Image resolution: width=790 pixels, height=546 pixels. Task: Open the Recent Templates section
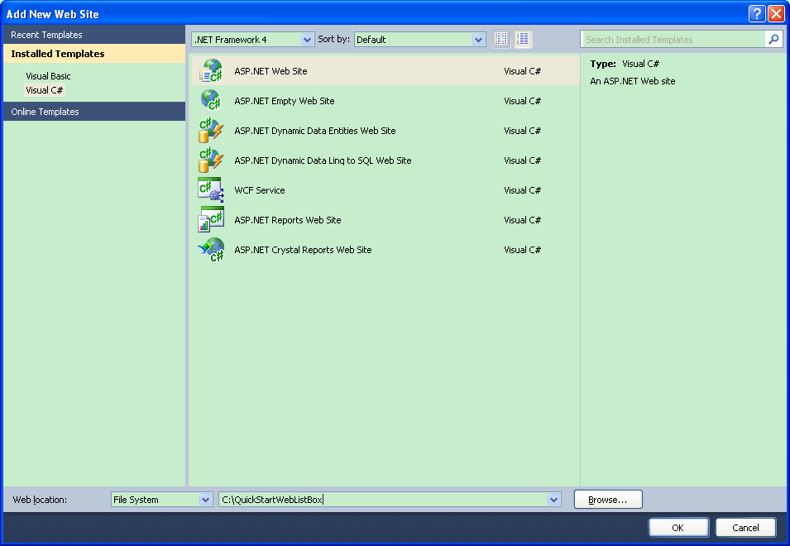pyautogui.click(x=45, y=34)
